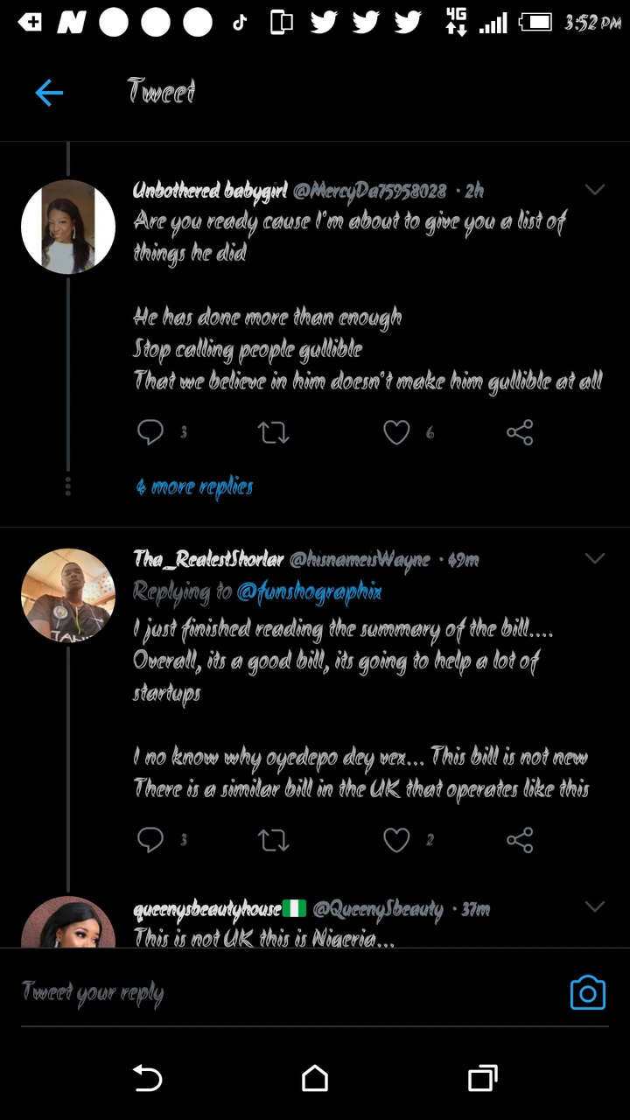Viewport: 630px width, 1120px height.
Task: Open Tha_RealestShorlar's profile avatar
Action: point(68,596)
